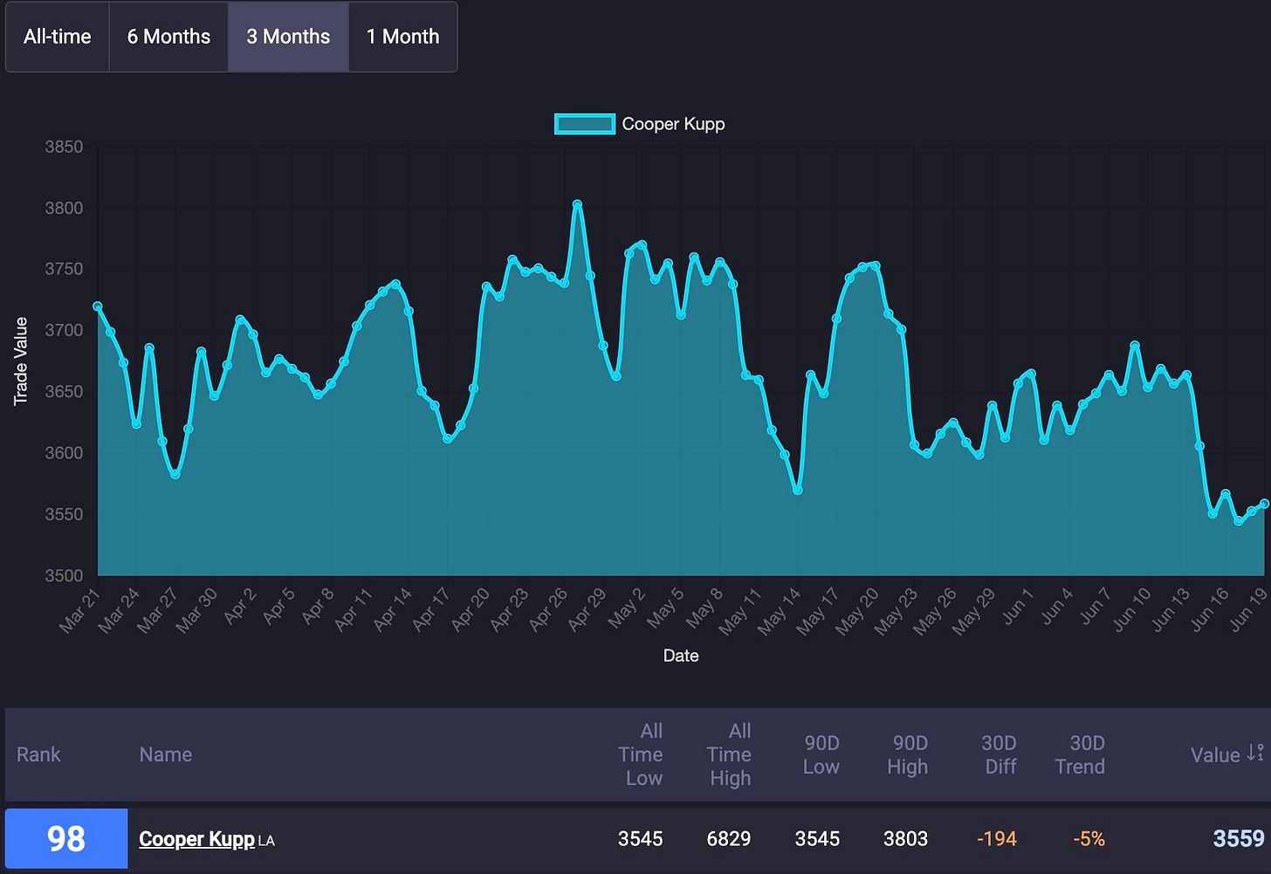1271x874 pixels.
Task: Click the 6829 All Time High value
Action: coord(729,839)
